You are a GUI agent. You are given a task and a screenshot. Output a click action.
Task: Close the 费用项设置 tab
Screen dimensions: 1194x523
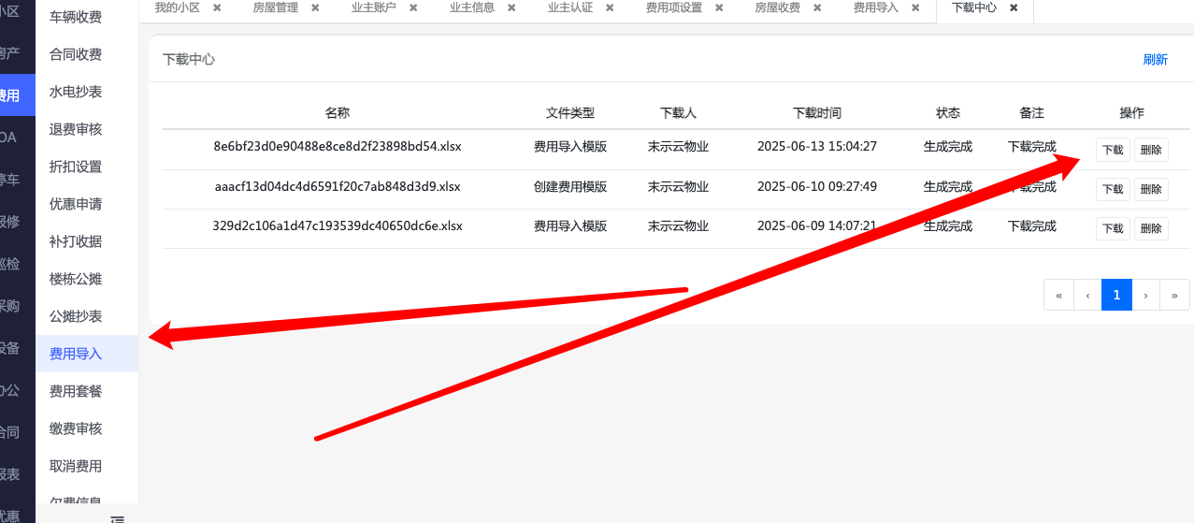coord(719,7)
